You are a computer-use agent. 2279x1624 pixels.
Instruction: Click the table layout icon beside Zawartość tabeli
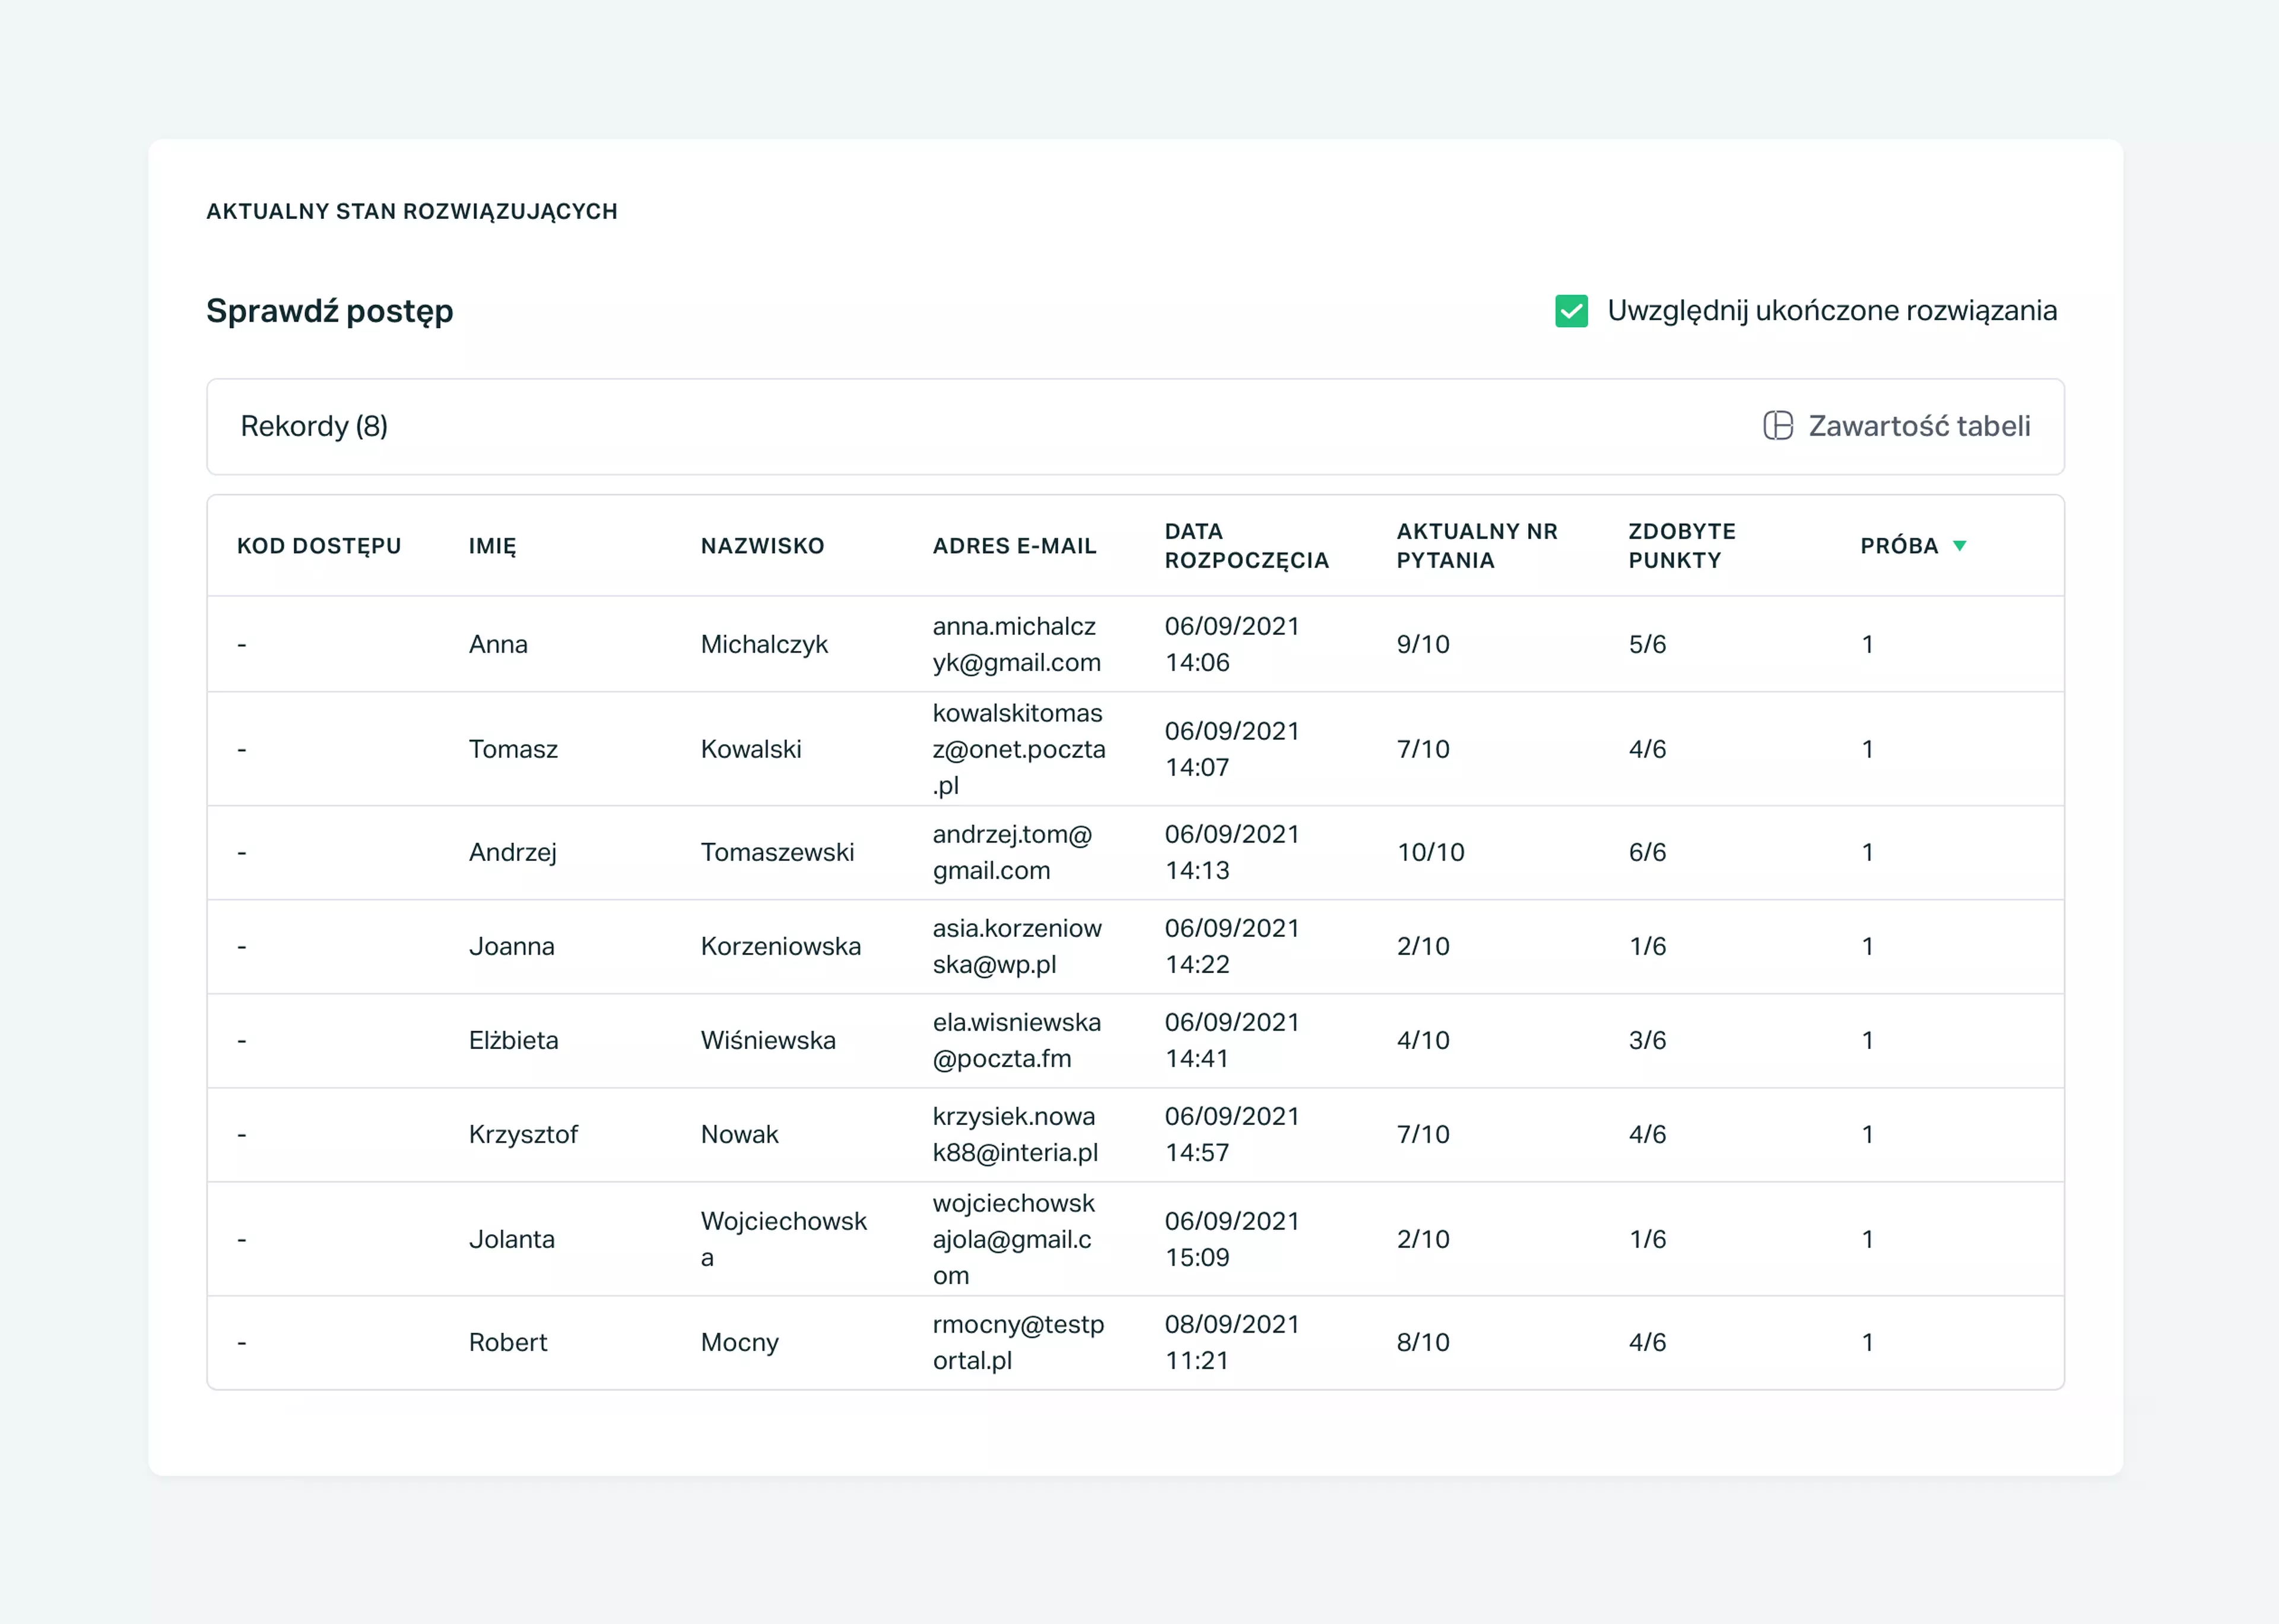point(1778,426)
